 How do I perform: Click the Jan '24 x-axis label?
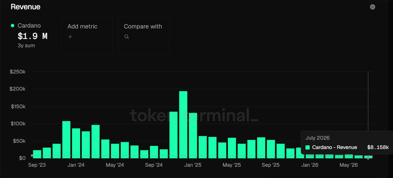(x=76, y=165)
